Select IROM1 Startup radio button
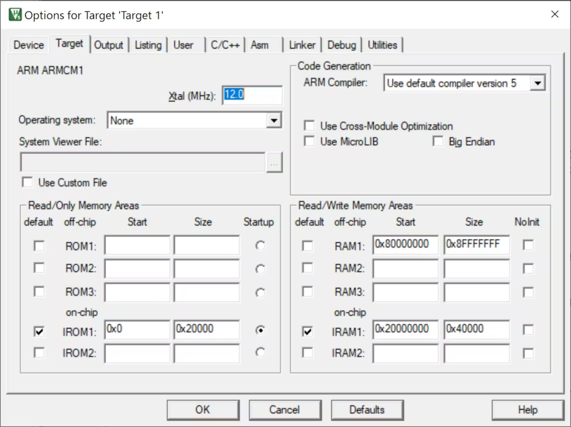The width and height of the screenshot is (571, 427). pos(260,330)
